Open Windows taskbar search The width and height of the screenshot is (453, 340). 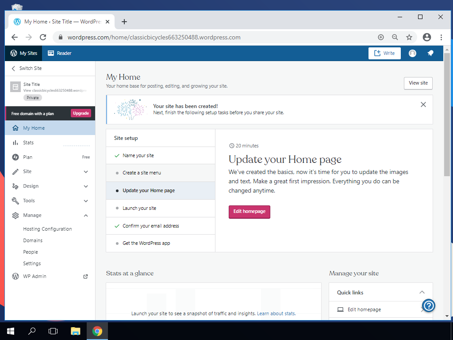point(32,331)
